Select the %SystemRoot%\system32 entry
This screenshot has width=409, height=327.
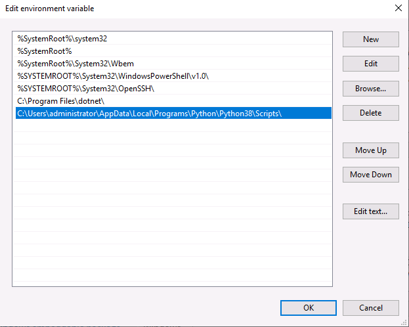[x=173, y=39]
